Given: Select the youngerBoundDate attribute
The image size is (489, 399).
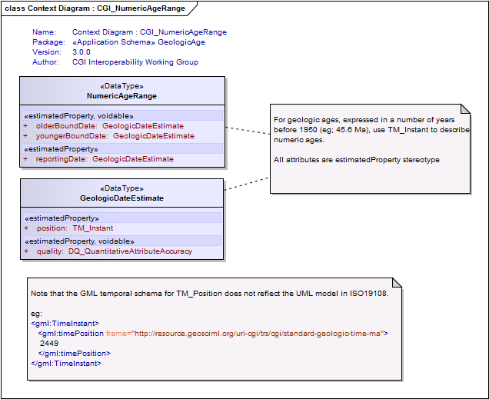Looking at the screenshot, I should coord(109,136).
